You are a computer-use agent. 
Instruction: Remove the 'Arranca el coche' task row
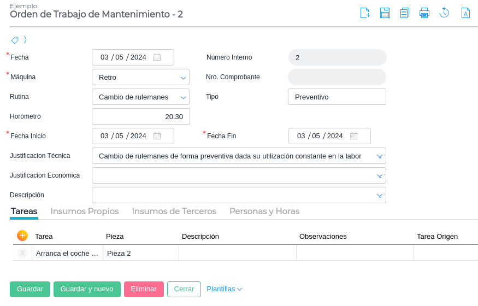(x=22, y=253)
